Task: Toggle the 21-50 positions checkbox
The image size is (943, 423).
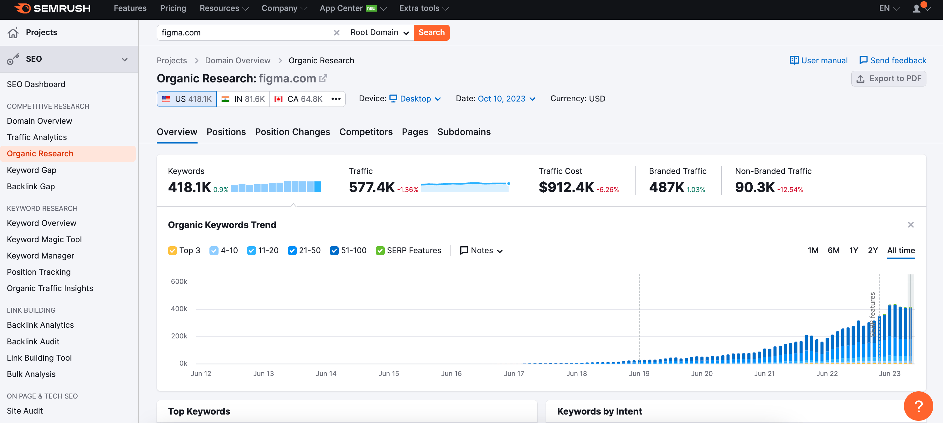Action: (292, 250)
